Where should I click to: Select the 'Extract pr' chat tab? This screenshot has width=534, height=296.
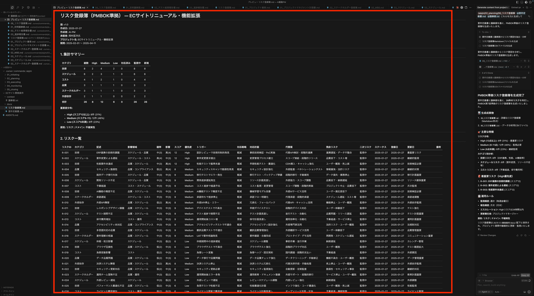pyautogui.click(x=516, y=8)
